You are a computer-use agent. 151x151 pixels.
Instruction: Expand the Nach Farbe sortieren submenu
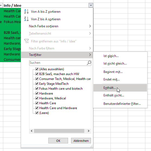[x=90, y=26]
